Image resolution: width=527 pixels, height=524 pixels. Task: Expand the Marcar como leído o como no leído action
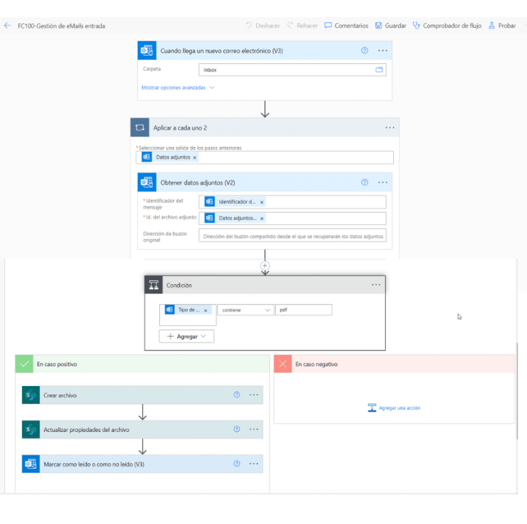coord(124,464)
